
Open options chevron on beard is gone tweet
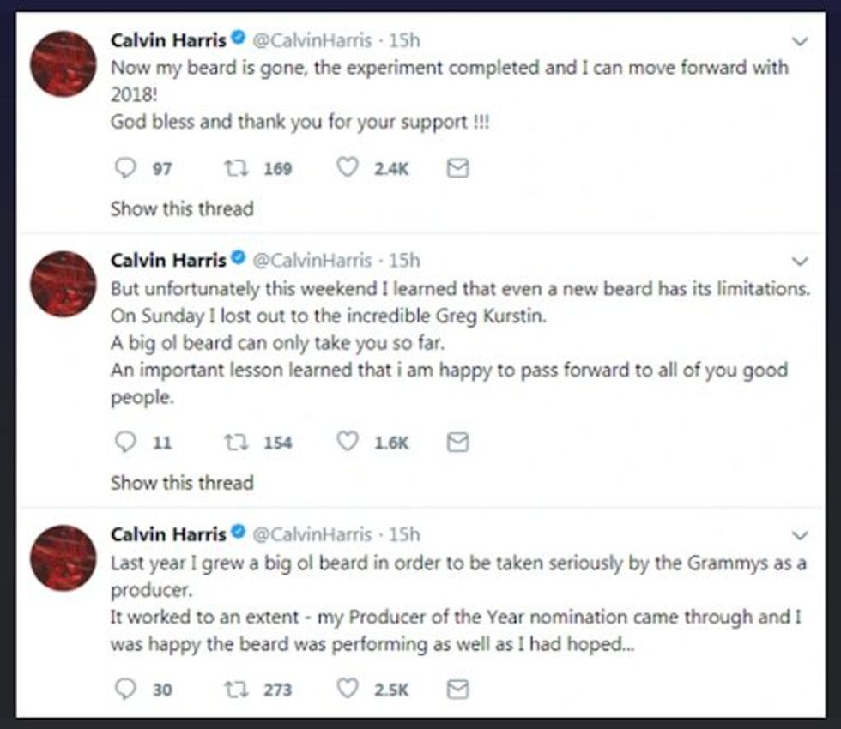click(x=799, y=41)
